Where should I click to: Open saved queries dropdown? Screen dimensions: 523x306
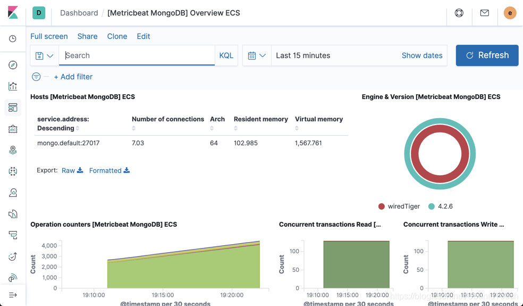coord(44,55)
